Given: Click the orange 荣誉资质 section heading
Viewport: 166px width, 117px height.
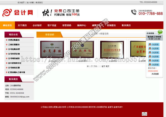Looking at the screenshot, I should (50, 35).
